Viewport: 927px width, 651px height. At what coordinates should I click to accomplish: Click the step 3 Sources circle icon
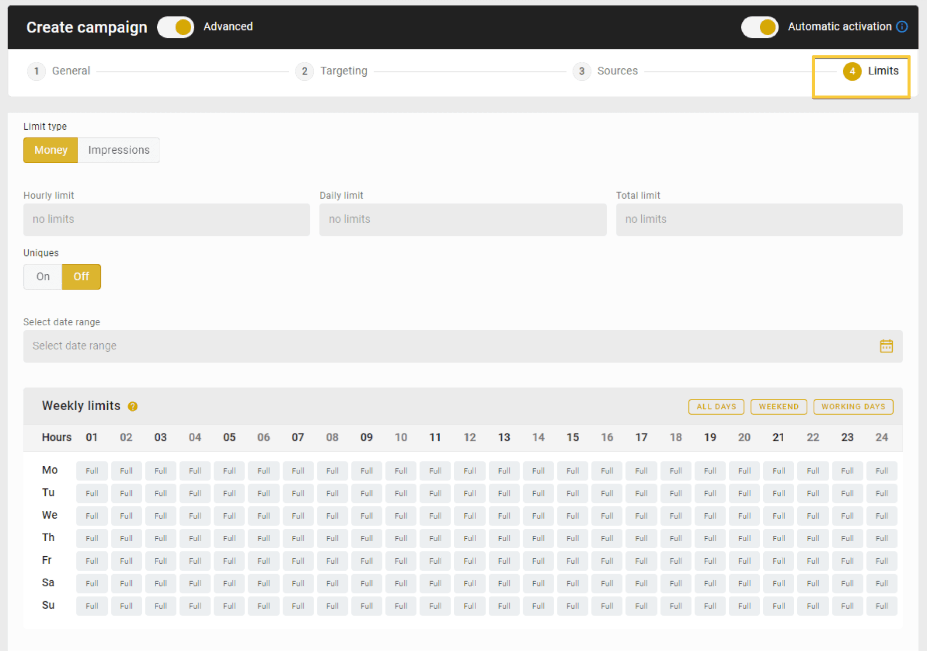(581, 71)
